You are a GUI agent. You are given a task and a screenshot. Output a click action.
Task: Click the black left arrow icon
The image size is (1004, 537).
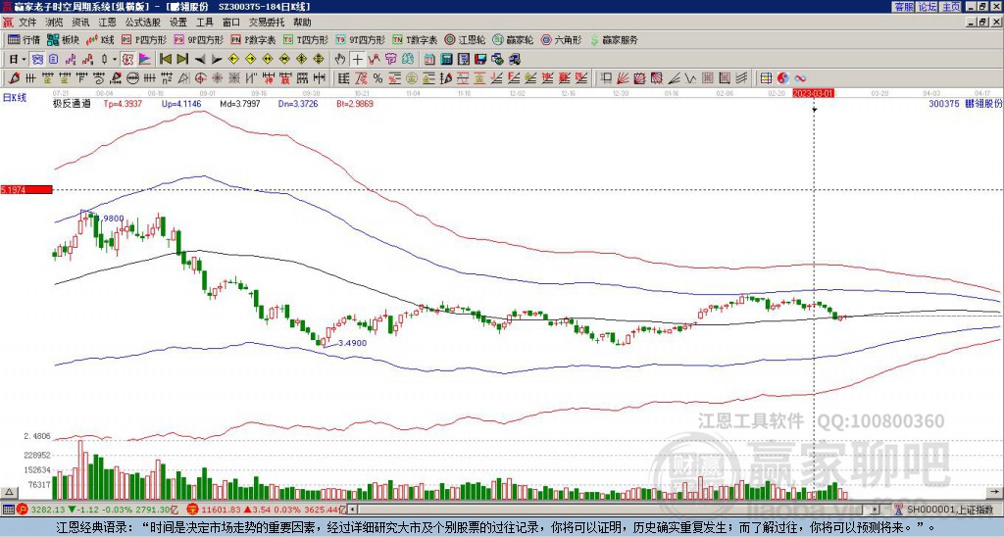(x=200, y=60)
